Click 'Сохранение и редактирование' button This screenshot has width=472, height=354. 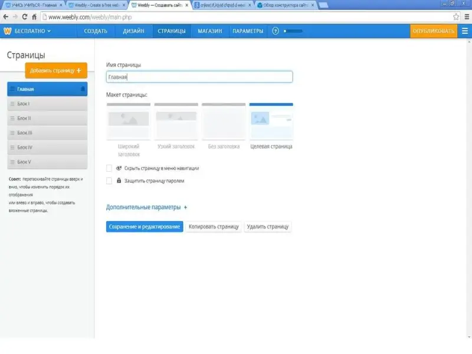point(145,227)
